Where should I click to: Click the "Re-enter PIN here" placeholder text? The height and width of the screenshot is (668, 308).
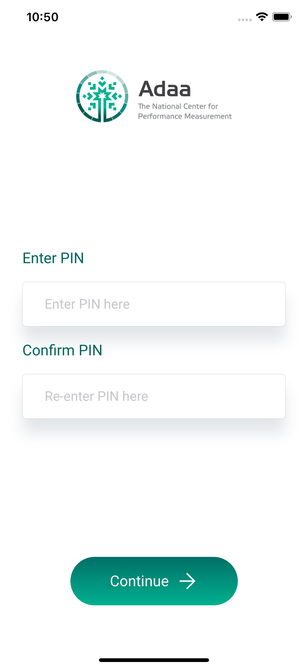tap(96, 396)
